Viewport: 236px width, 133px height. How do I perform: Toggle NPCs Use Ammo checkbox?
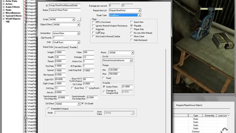(93, 22)
